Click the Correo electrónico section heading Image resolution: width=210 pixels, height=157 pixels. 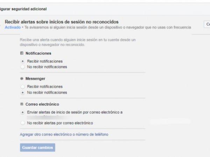tap(42, 104)
